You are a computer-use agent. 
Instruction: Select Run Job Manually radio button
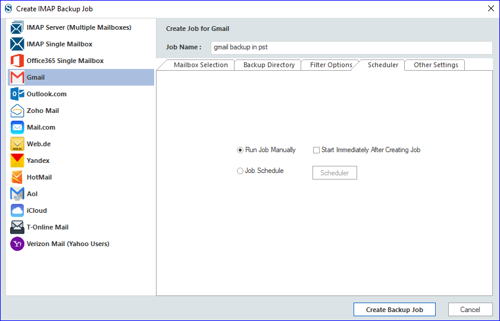point(240,150)
